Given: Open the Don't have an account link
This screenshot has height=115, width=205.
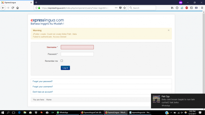Looking at the screenshot, I should click(43, 92).
